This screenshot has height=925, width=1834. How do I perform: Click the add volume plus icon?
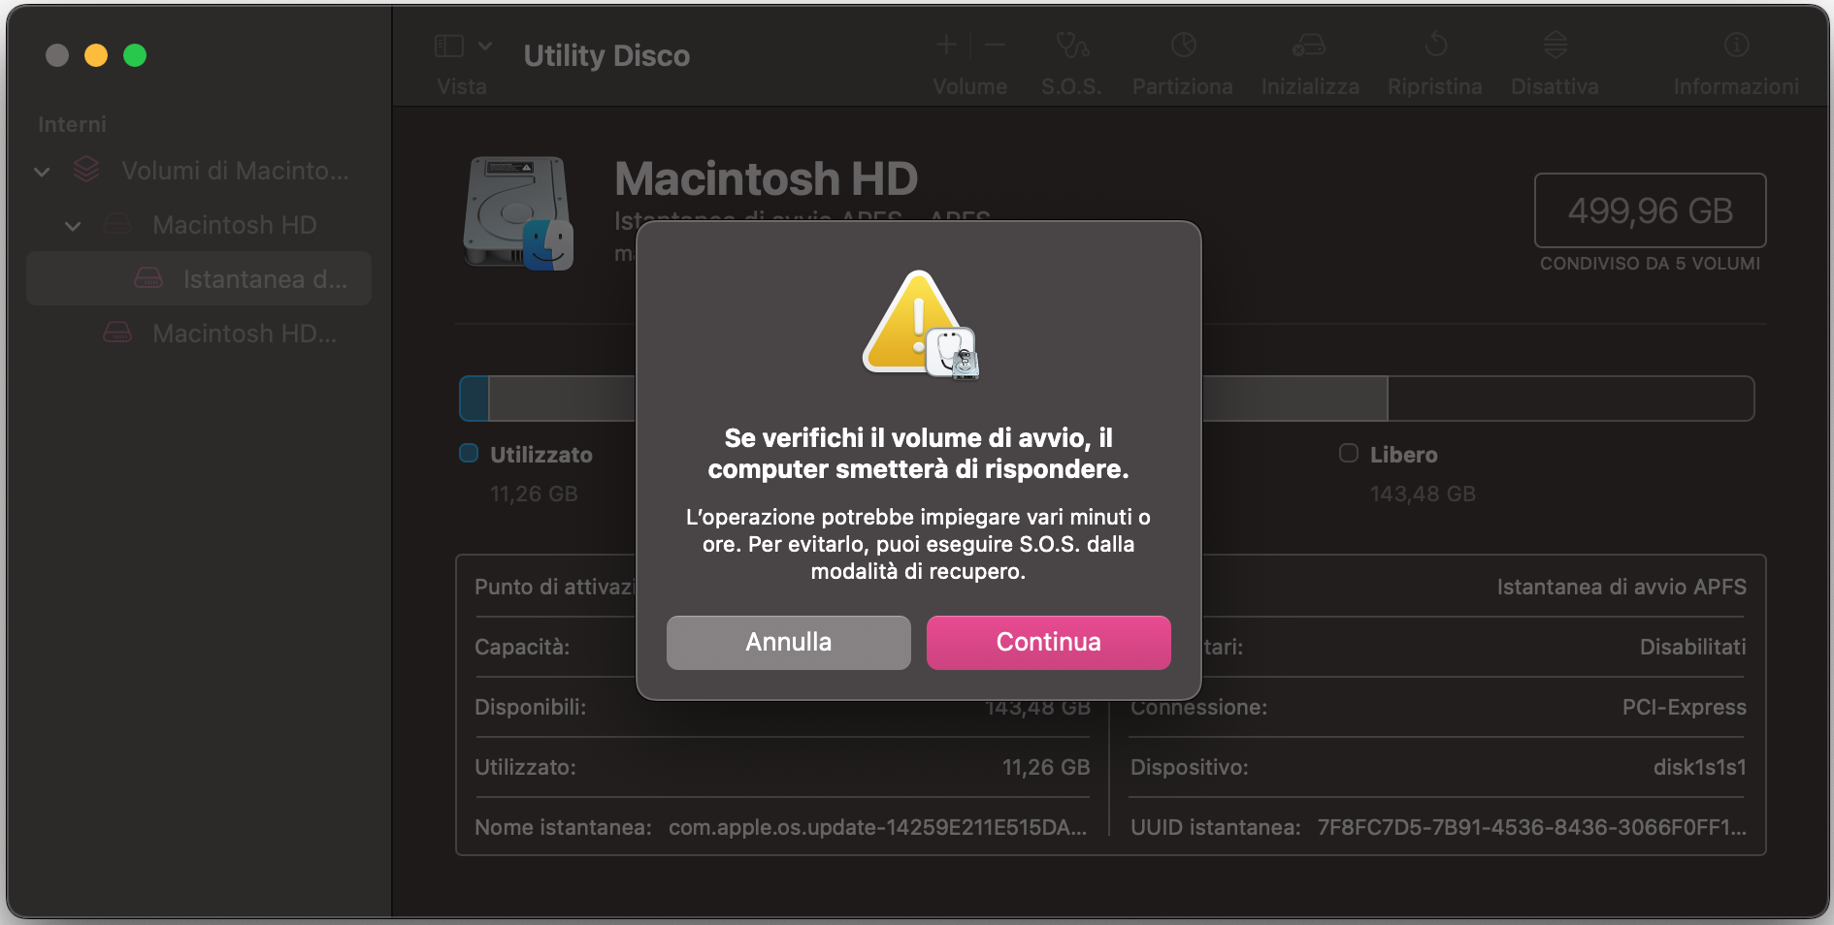click(946, 46)
